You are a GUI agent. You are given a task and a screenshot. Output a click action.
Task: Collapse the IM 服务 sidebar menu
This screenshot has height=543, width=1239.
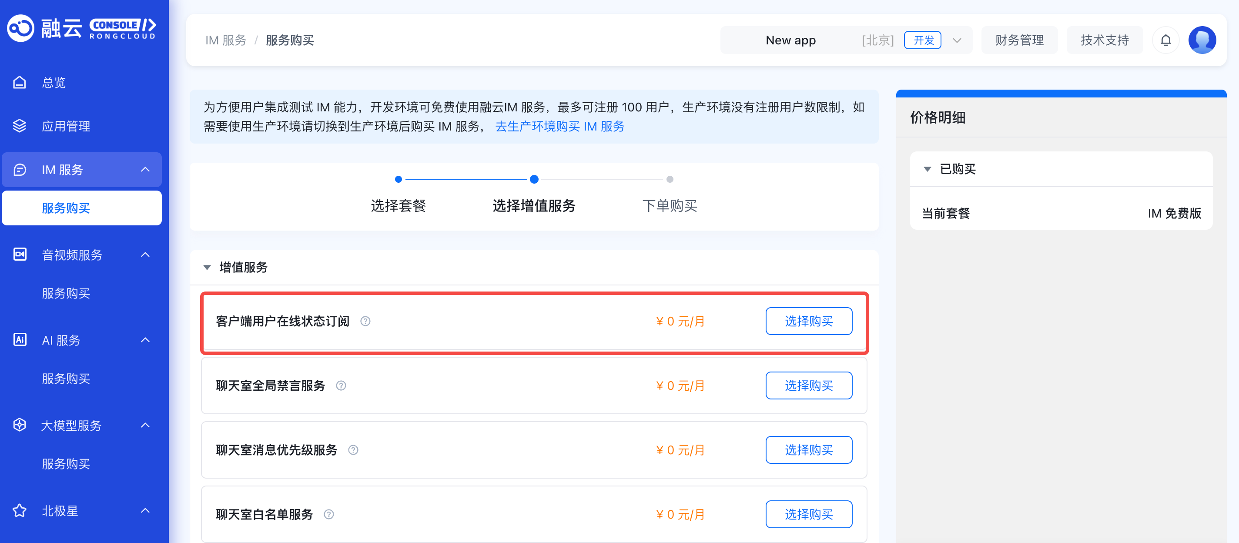pyautogui.click(x=145, y=169)
